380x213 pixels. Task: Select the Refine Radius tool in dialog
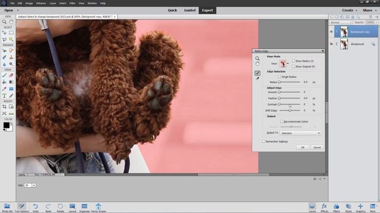tap(257, 73)
